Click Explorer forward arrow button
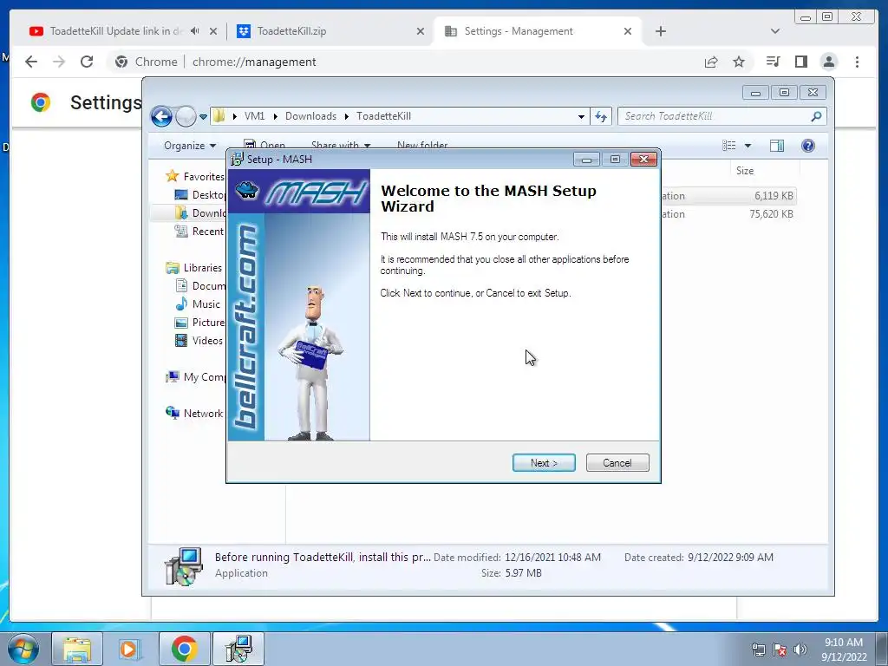The height and width of the screenshot is (666, 888). pos(186,117)
